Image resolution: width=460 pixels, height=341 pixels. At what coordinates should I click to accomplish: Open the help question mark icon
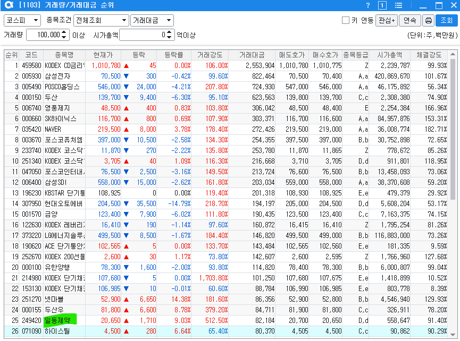tap(368, 5)
